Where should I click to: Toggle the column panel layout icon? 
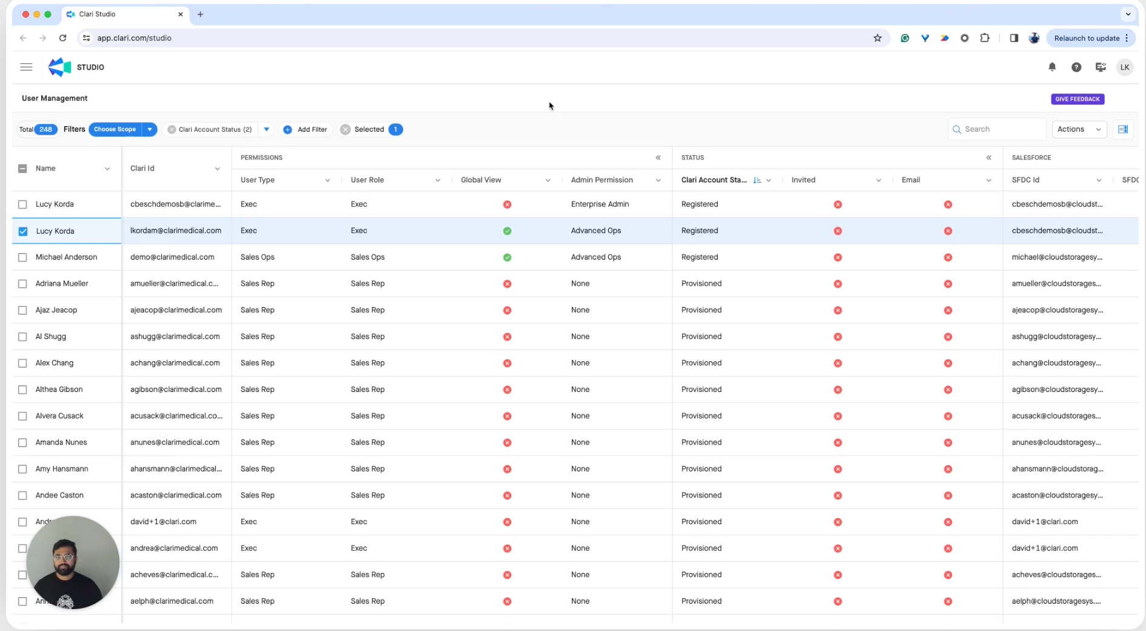click(1123, 129)
